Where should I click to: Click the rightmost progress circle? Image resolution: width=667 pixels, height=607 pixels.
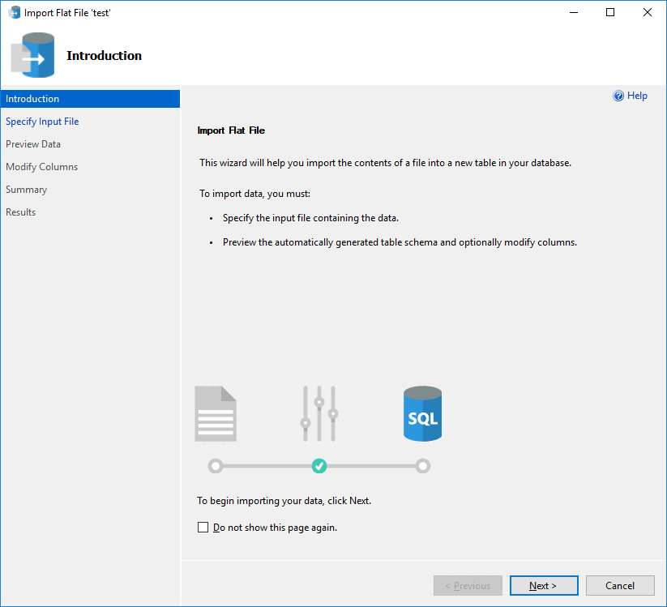pos(422,466)
